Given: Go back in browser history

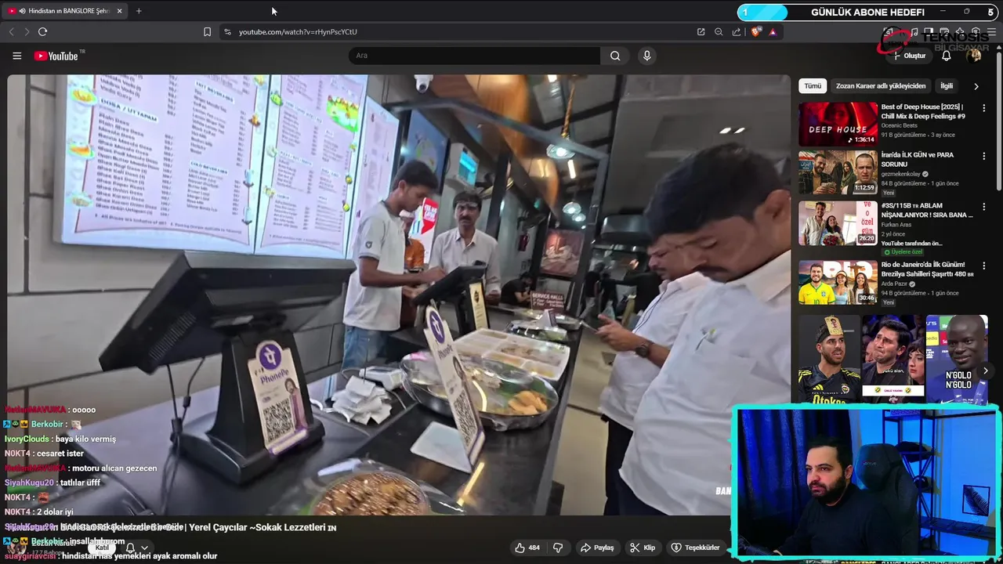Looking at the screenshot, I should click(11, 31).
